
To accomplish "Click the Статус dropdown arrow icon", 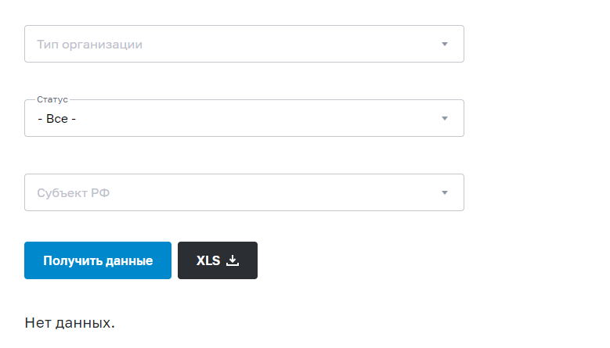I will pyautogui.click(x=445, y=118).
